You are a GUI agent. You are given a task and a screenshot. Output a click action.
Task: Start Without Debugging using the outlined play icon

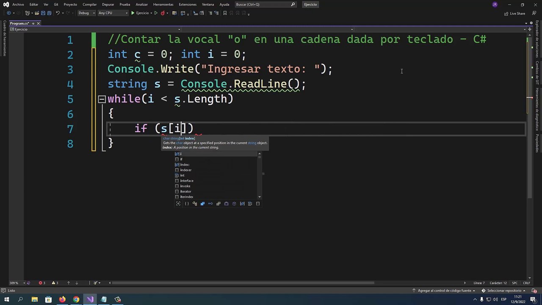coord(156,13)
